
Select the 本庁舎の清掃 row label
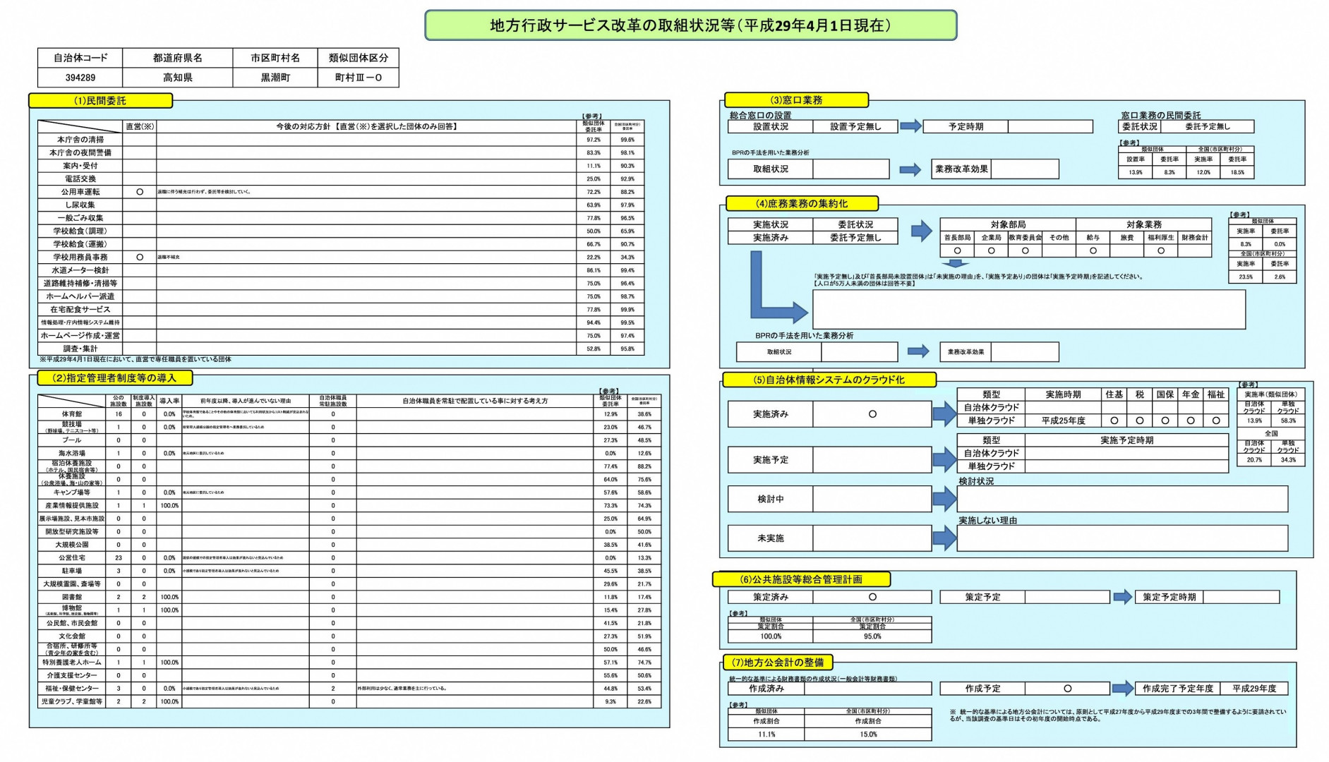click(80, 140)
